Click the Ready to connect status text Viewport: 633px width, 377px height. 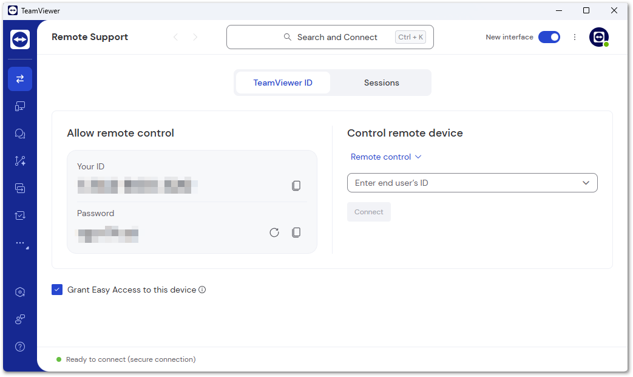(x=131, y=359)
